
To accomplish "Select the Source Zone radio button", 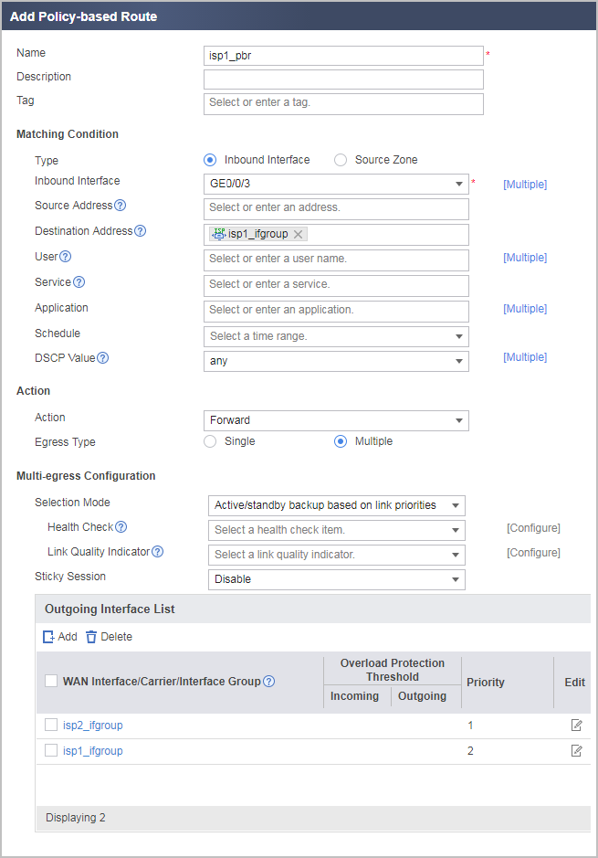I will [341, 160].
